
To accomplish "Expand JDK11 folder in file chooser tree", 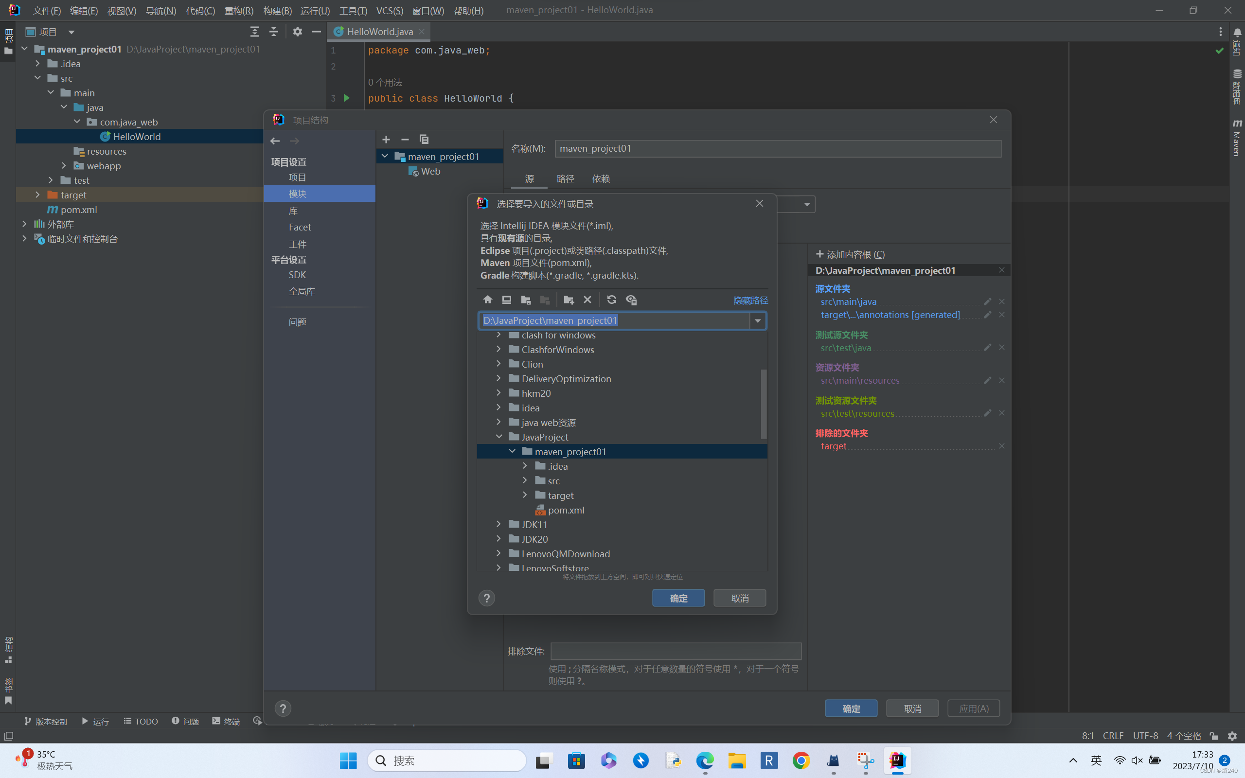I will [x=498, y=524].
